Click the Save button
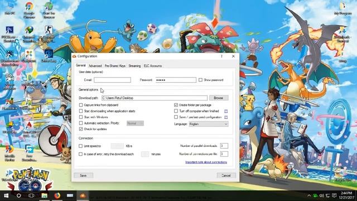357x201 pixels. point(83,175)
